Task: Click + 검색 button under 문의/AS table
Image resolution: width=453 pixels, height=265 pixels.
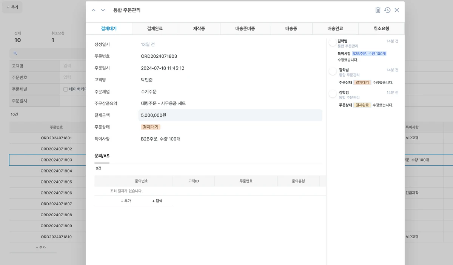Action: (157, 201)
